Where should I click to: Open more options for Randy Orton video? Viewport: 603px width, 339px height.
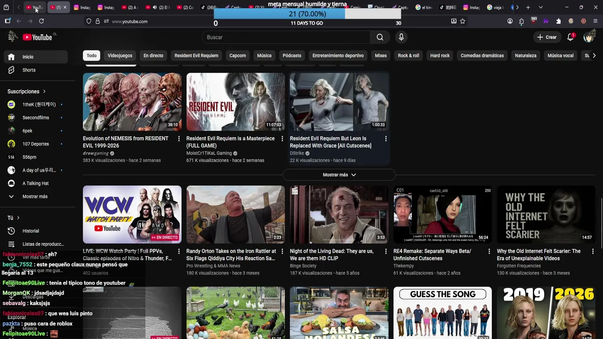(x=282, y=251)
